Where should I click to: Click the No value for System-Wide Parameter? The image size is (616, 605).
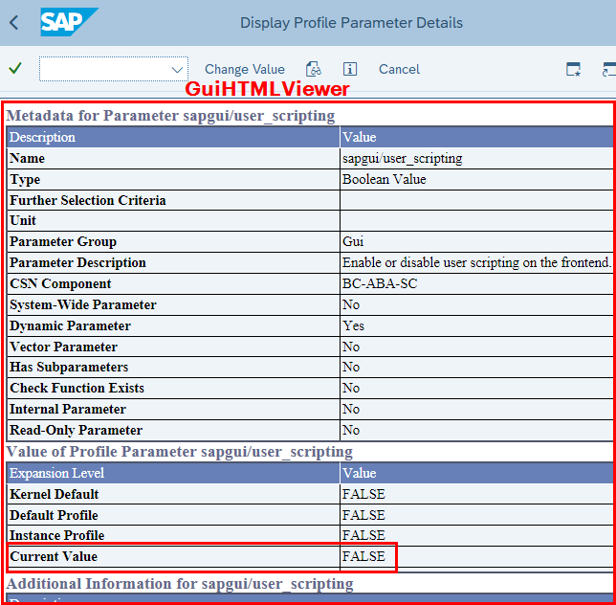351,305
